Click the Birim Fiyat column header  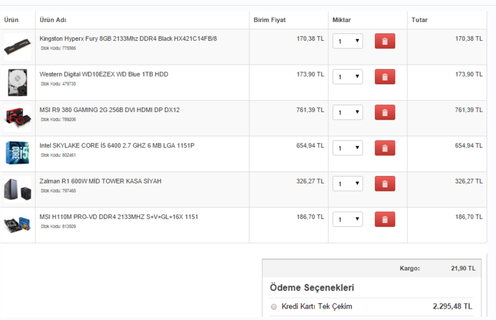click(269, 20)
